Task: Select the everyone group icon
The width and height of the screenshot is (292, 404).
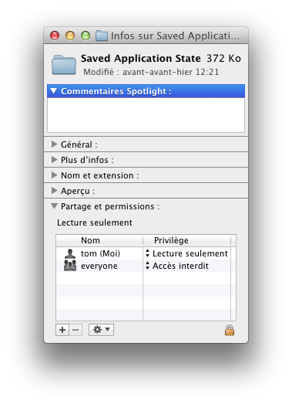Action: [70, 266]
